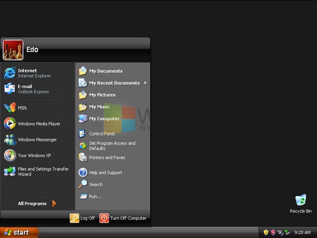The image size is (317, 238).
Task: Click Set Program Access and Defaults label
Action: click(112, 146)
